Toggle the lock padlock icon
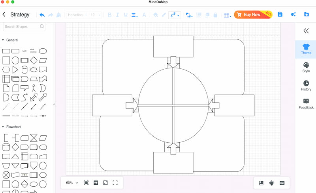 [x=215, y=15]
